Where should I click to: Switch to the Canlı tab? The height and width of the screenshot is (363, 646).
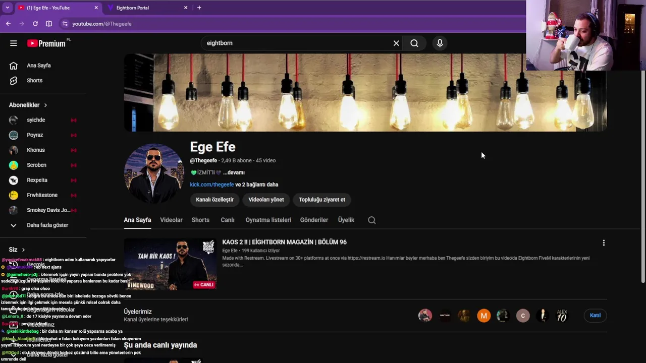pos(228,220)
